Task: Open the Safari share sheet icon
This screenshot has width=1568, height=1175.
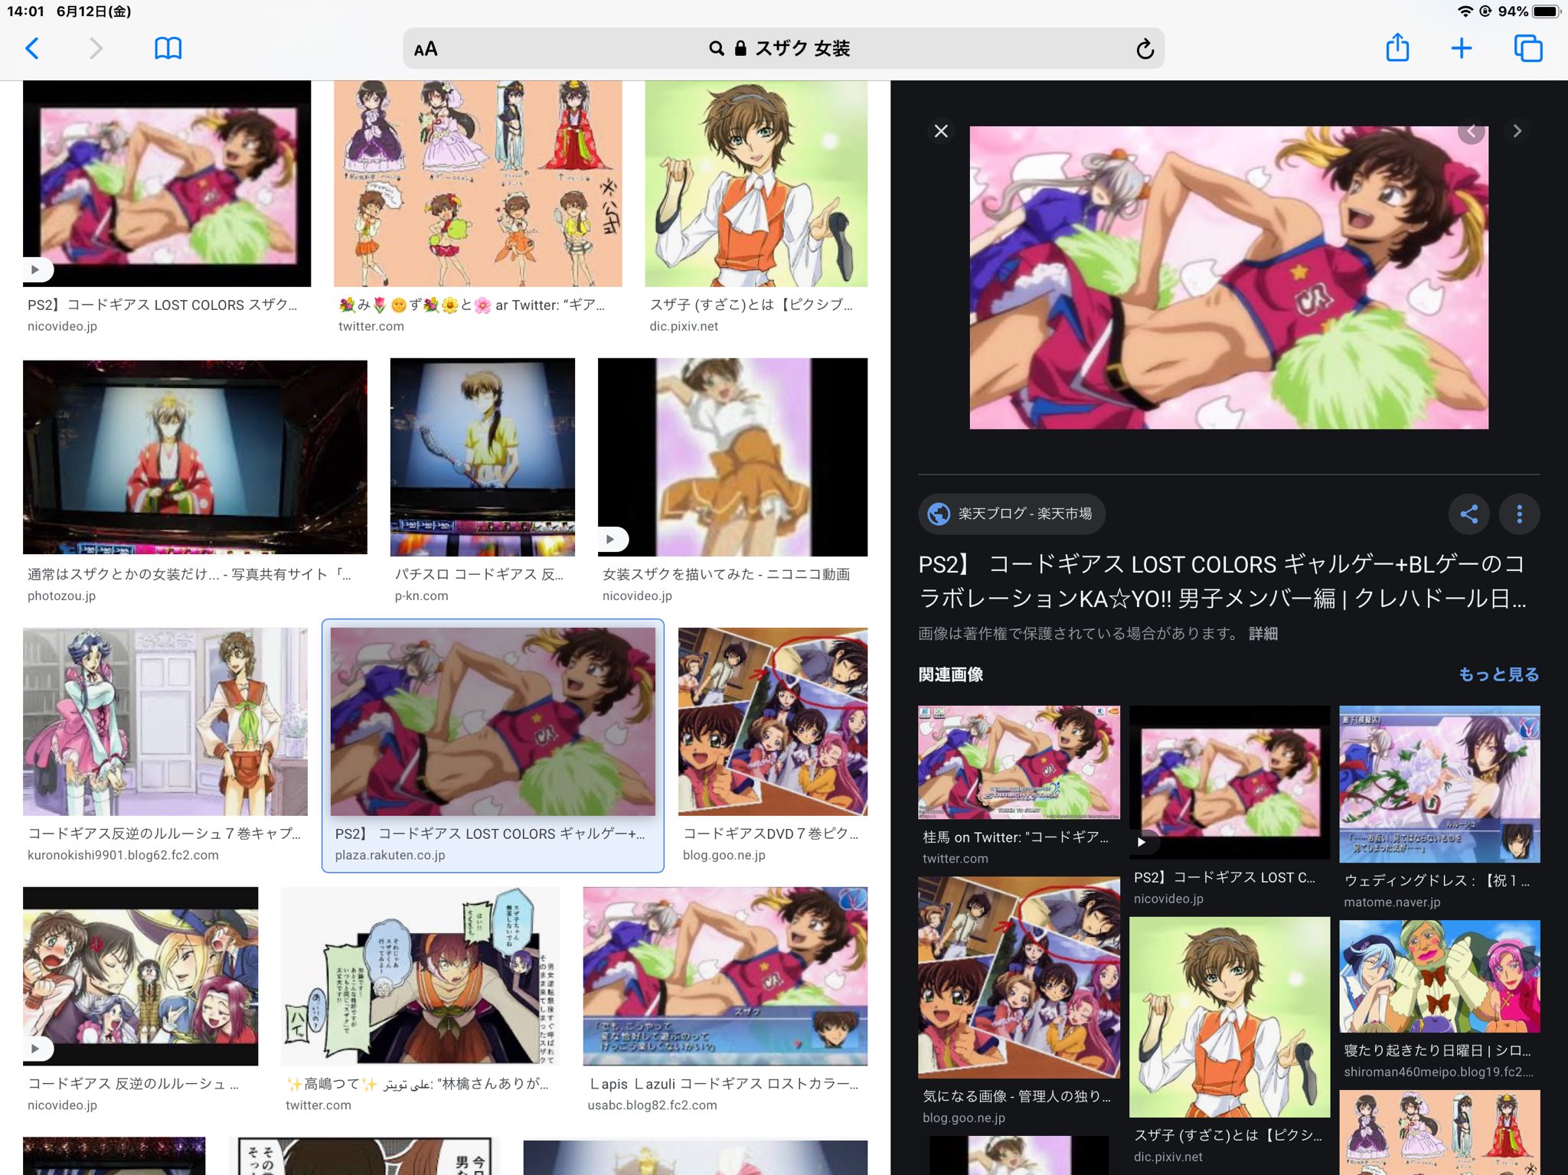Action: tap(1397, 47)
